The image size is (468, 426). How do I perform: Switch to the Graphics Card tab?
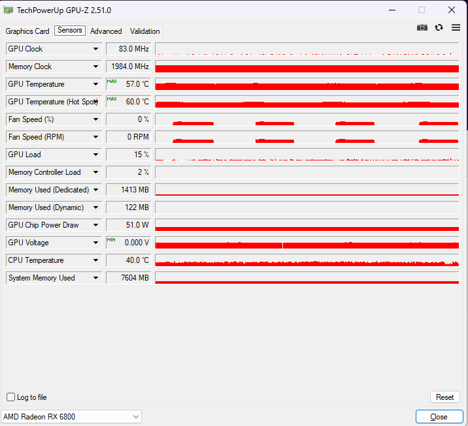point(27,31)
